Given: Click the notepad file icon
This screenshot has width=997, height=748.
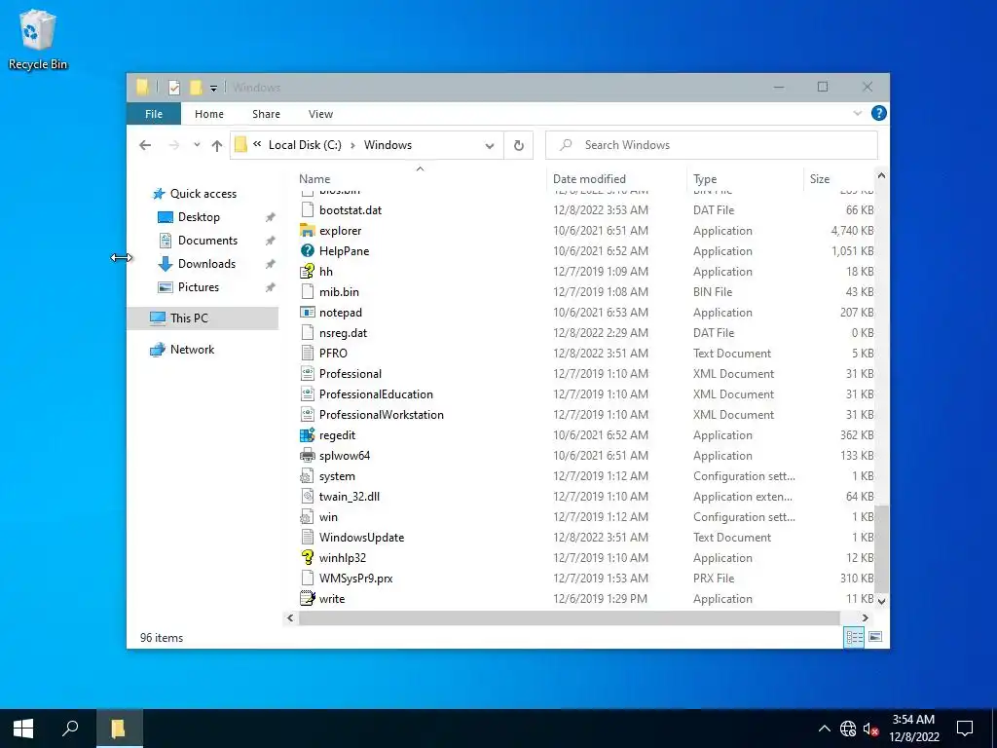Looking at the screenshot, I should tap(307, 313).
